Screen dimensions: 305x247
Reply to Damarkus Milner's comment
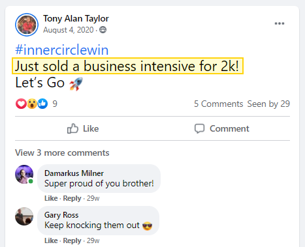(x=72, y=198)
